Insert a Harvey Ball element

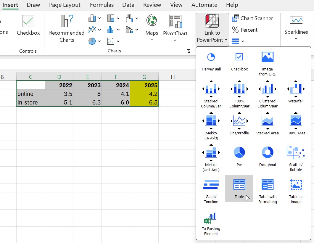211,61
